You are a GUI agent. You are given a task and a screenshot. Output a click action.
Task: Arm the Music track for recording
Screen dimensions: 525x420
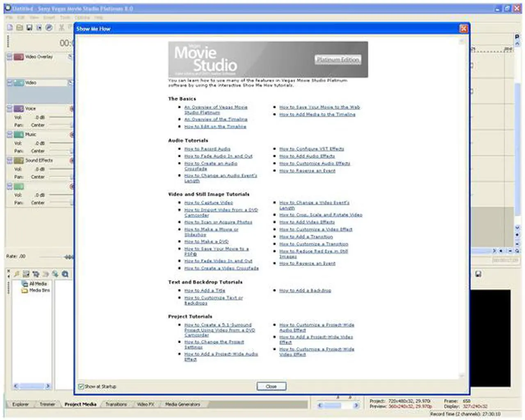(x=72, y=135)
